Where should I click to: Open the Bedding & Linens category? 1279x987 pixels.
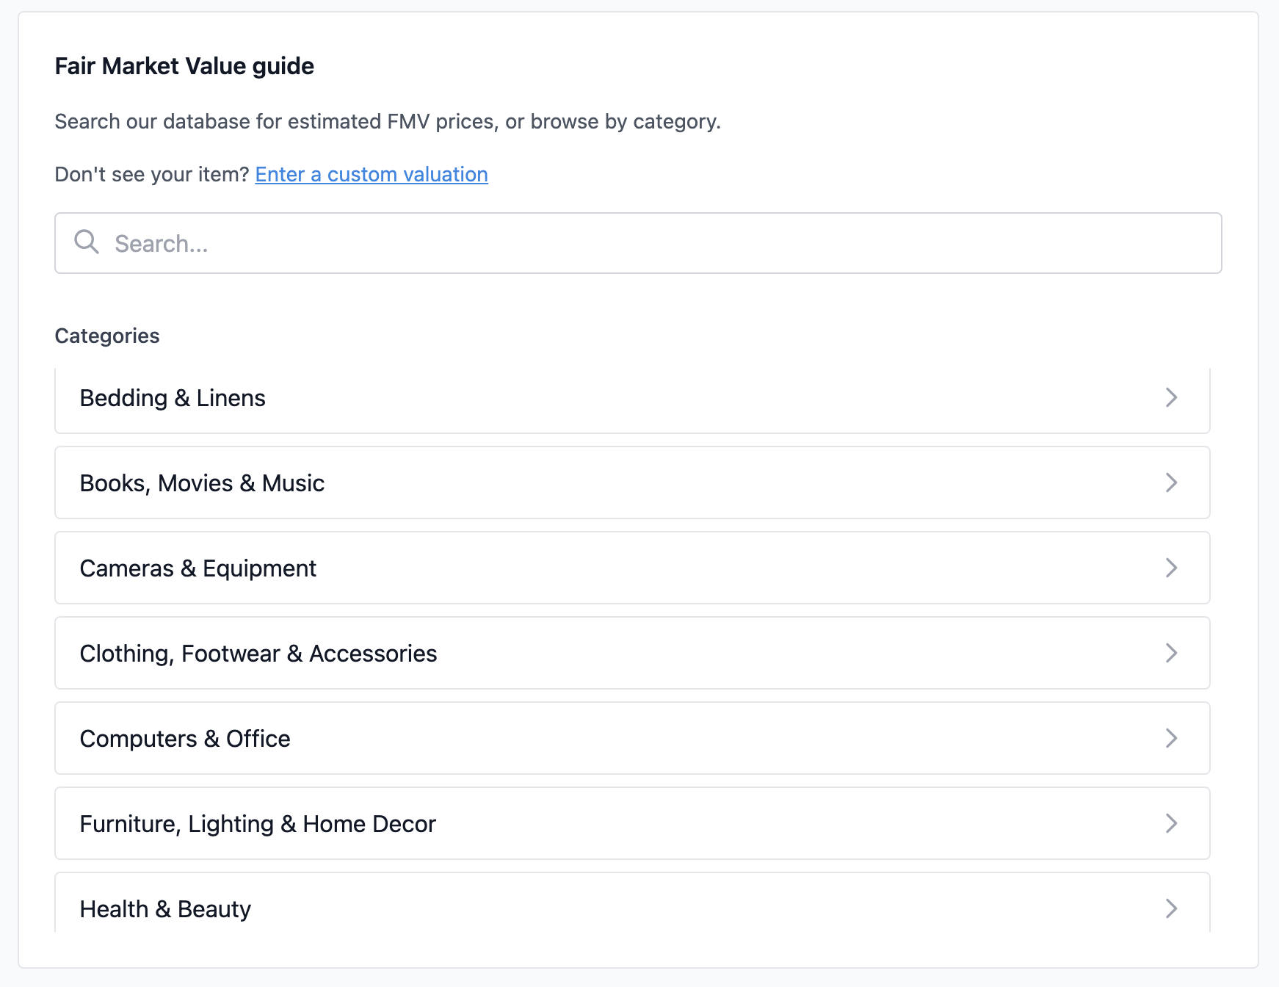tap(173, 398)
